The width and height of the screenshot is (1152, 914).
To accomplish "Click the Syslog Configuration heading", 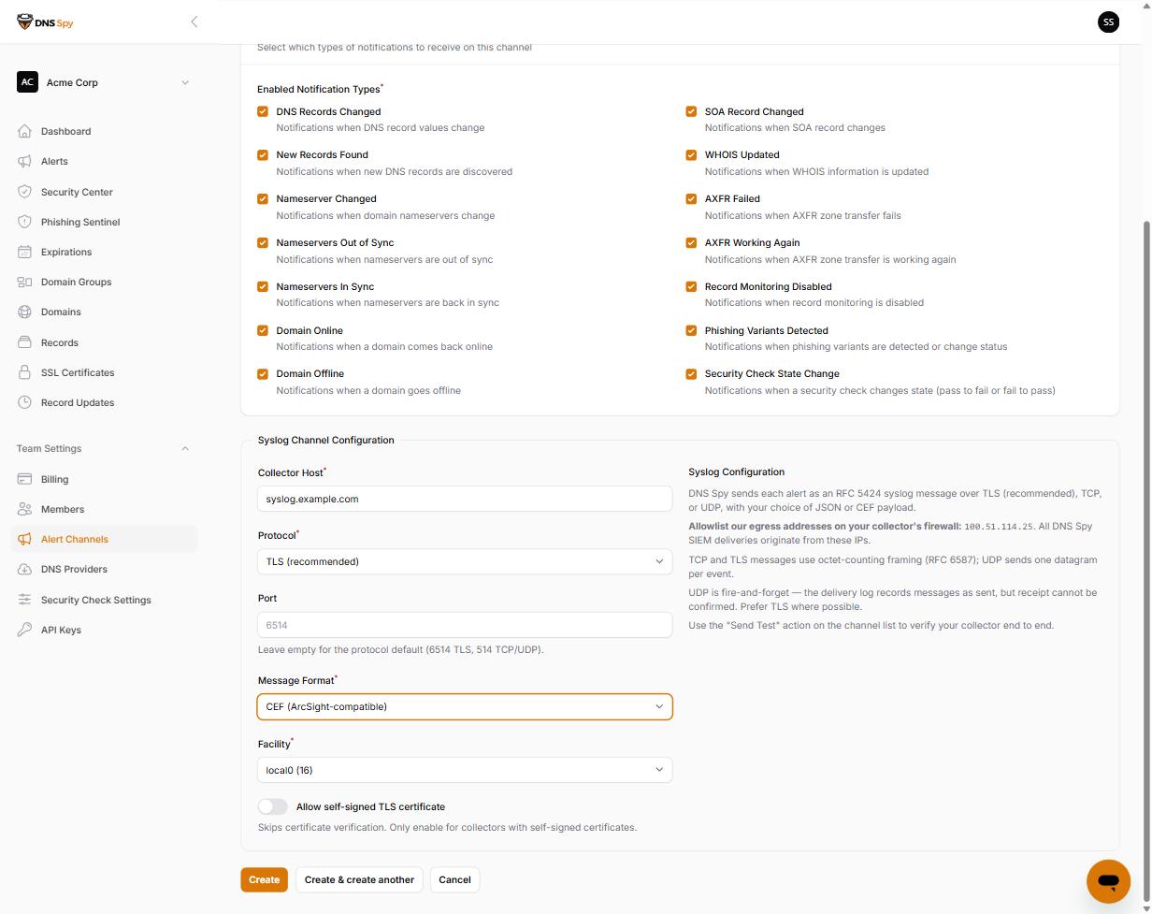I will click(736, 472).
